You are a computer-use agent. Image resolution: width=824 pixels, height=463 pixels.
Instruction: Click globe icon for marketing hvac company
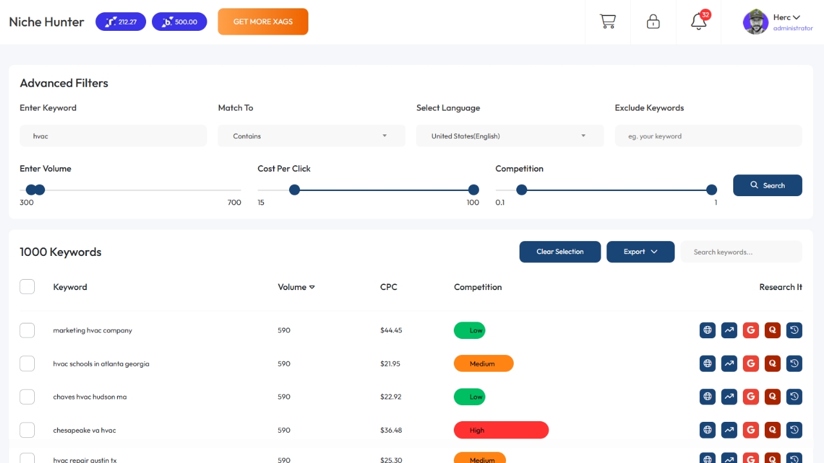tap(707, 331)
